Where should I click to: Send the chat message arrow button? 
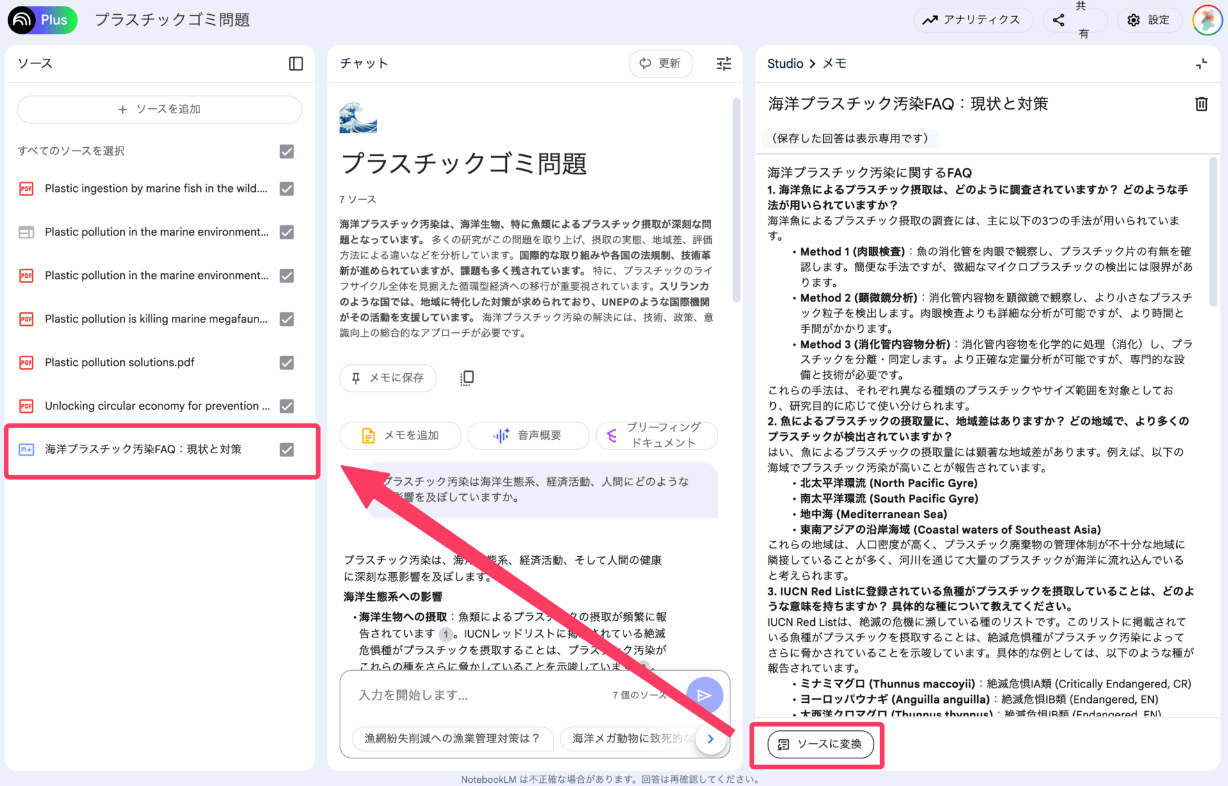tap(704, 695)
